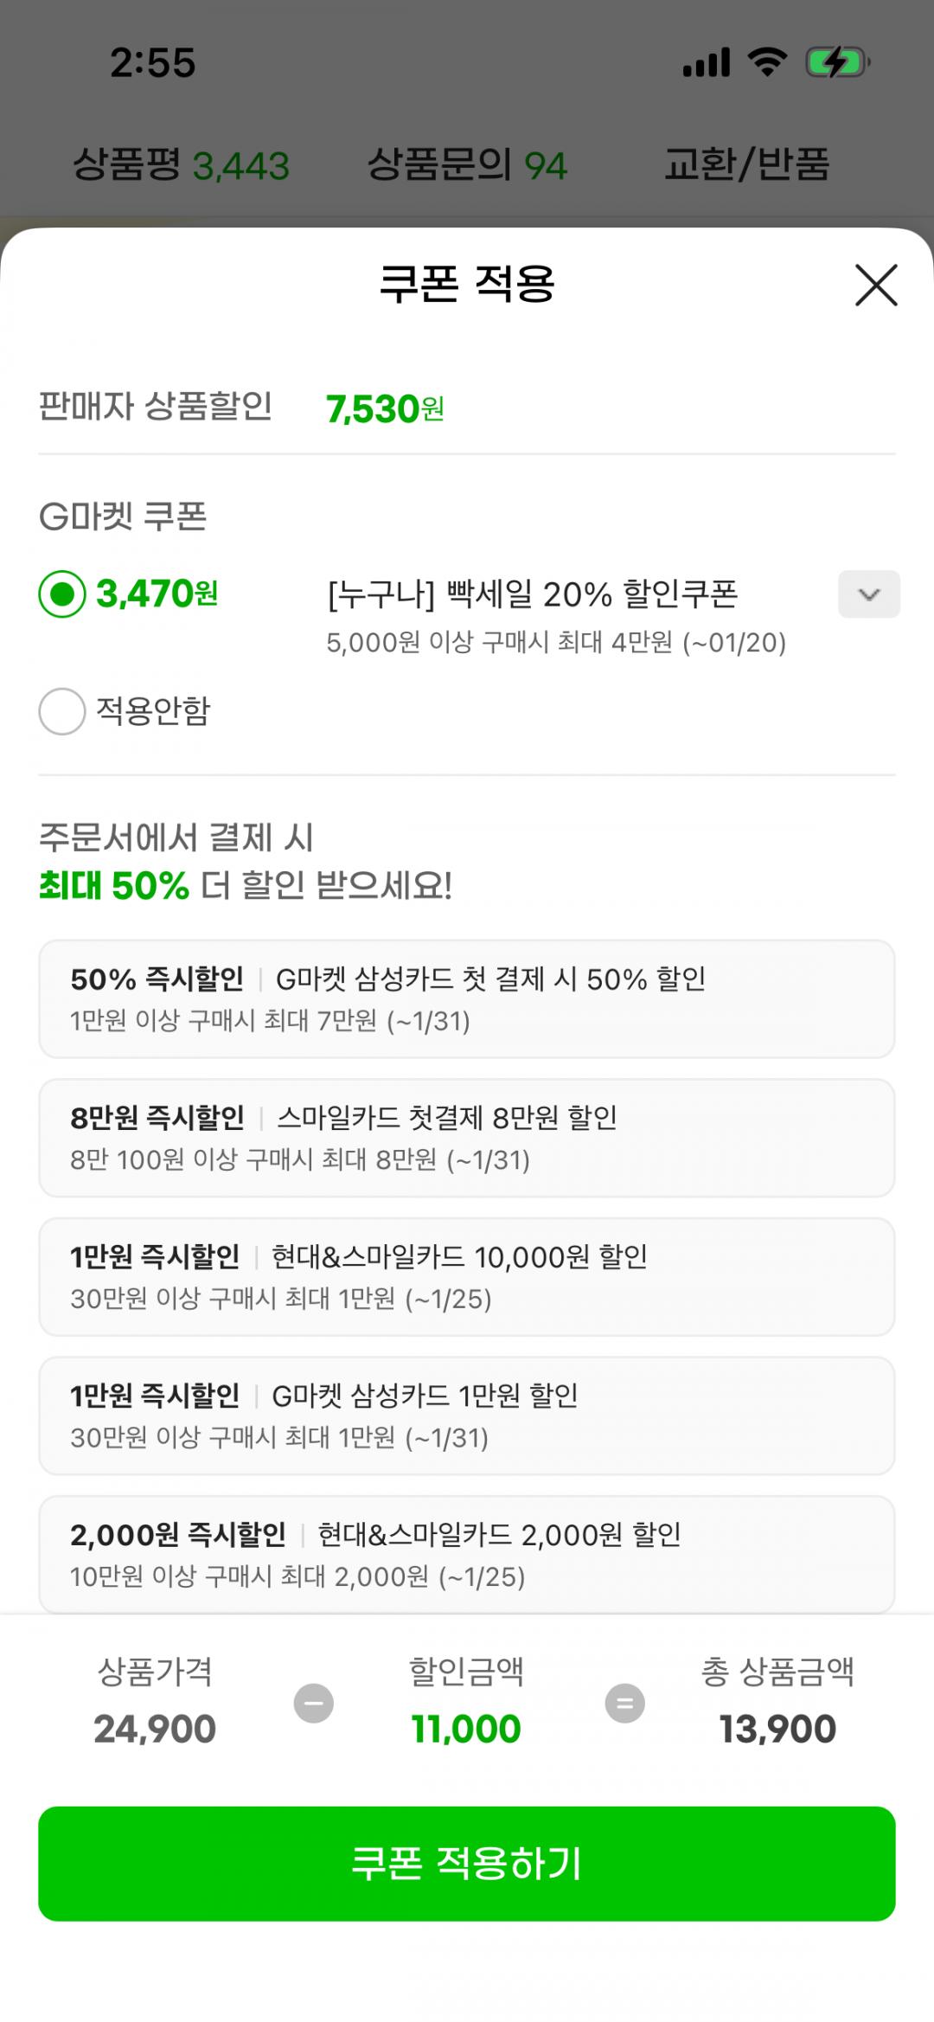Tap the 스마일카드 8만원 즉시할인 offer

(467, 1138)
